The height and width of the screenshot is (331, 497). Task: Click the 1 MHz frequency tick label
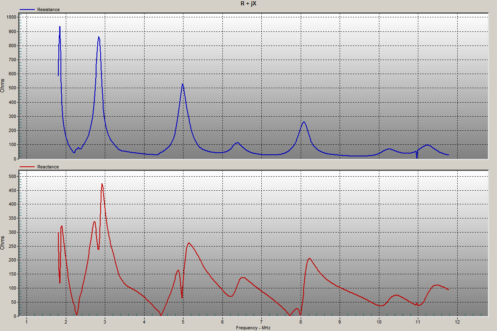point(27,322)
